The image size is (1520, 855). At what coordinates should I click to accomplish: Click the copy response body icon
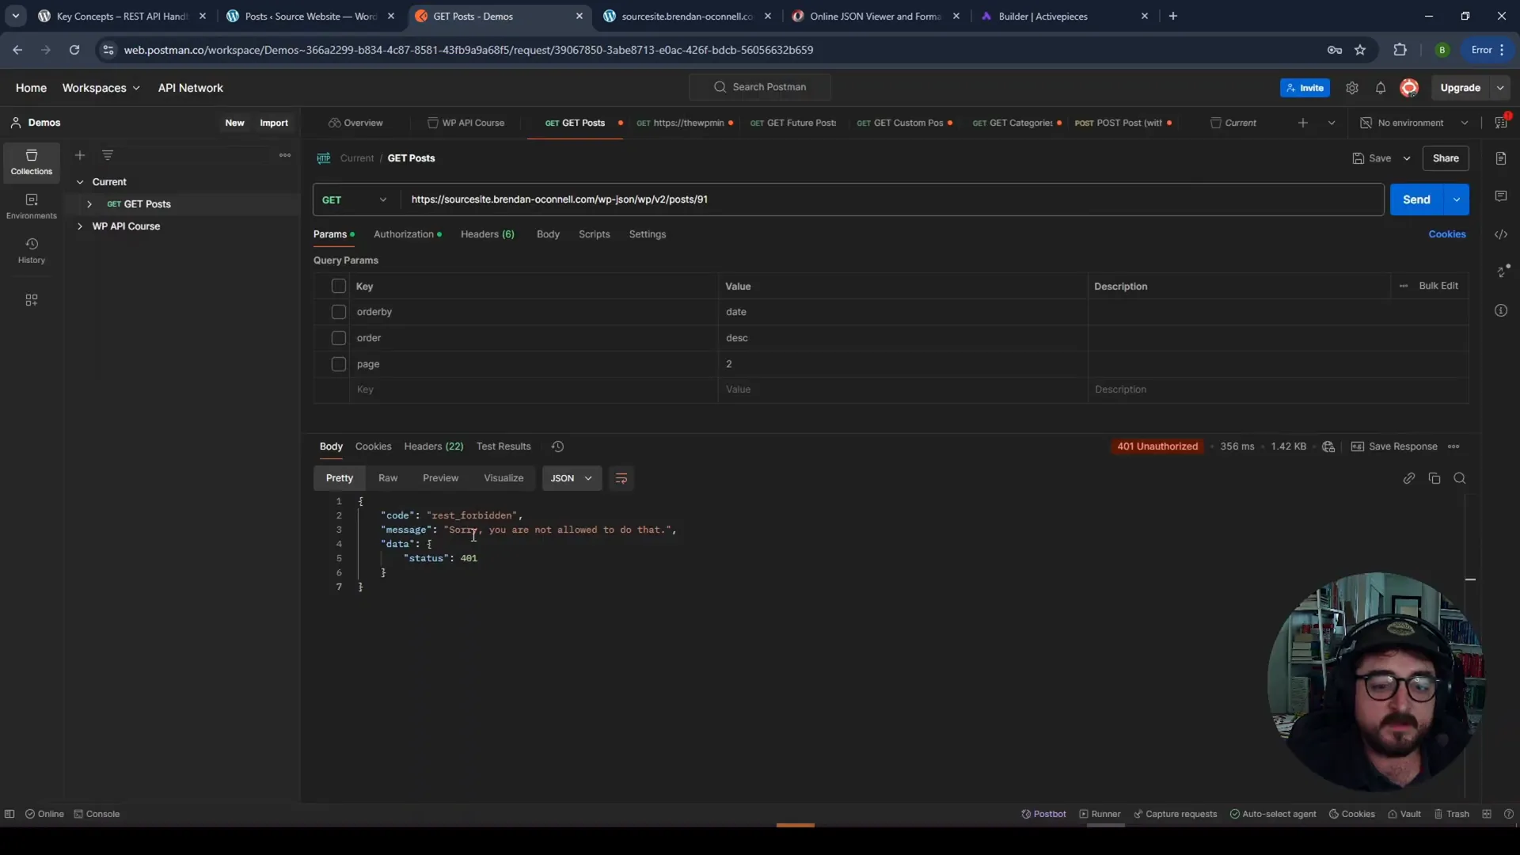(1434, 478)
